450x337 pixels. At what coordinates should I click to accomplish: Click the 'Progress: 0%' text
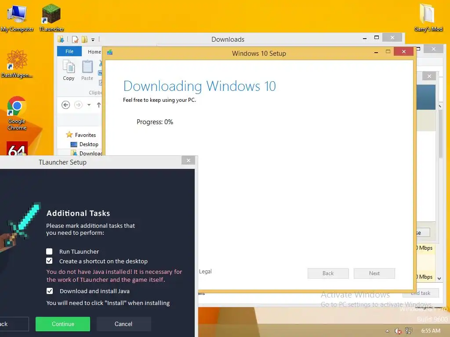point(155,122)
